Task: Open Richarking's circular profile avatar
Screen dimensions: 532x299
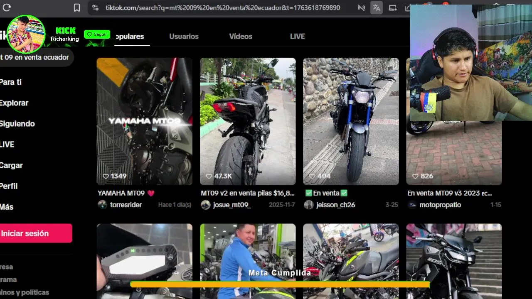Action: tap(26, 34)
